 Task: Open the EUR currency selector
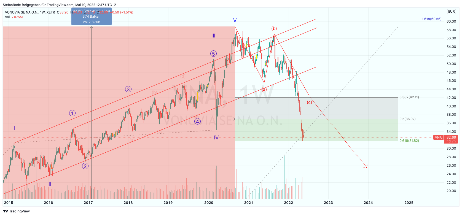pos(451,12)
